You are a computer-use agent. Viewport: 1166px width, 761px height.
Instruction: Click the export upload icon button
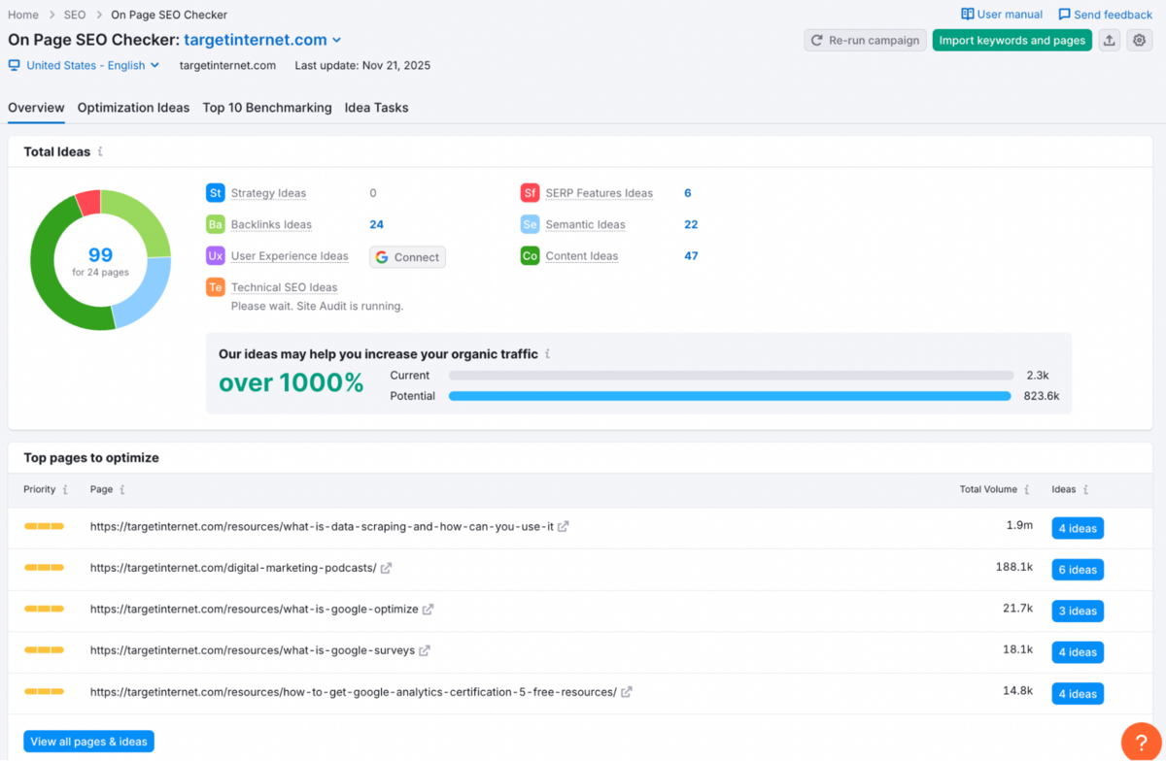point(1110,41)
